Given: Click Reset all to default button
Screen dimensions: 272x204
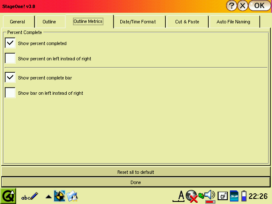Looking at the screenshot, I should pos(136,172).
